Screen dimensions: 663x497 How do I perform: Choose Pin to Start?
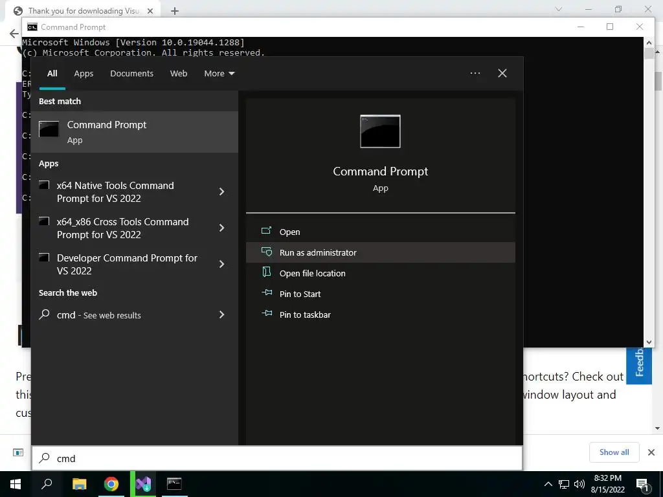[x=380, y=294]
